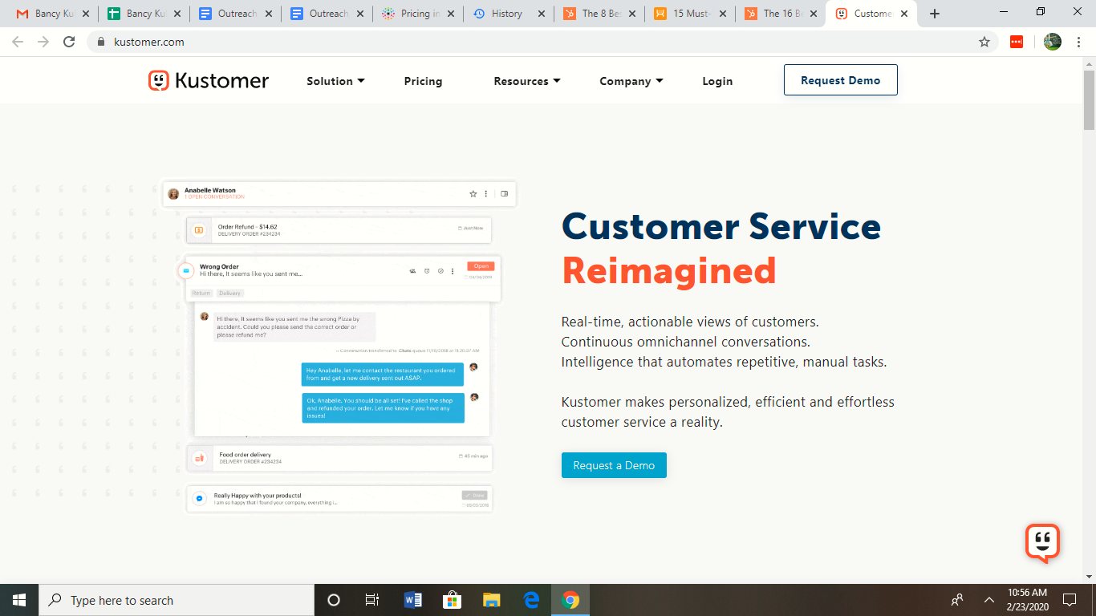Click the browser forward arrow
1096x616 pixels.
click(43, 42)
